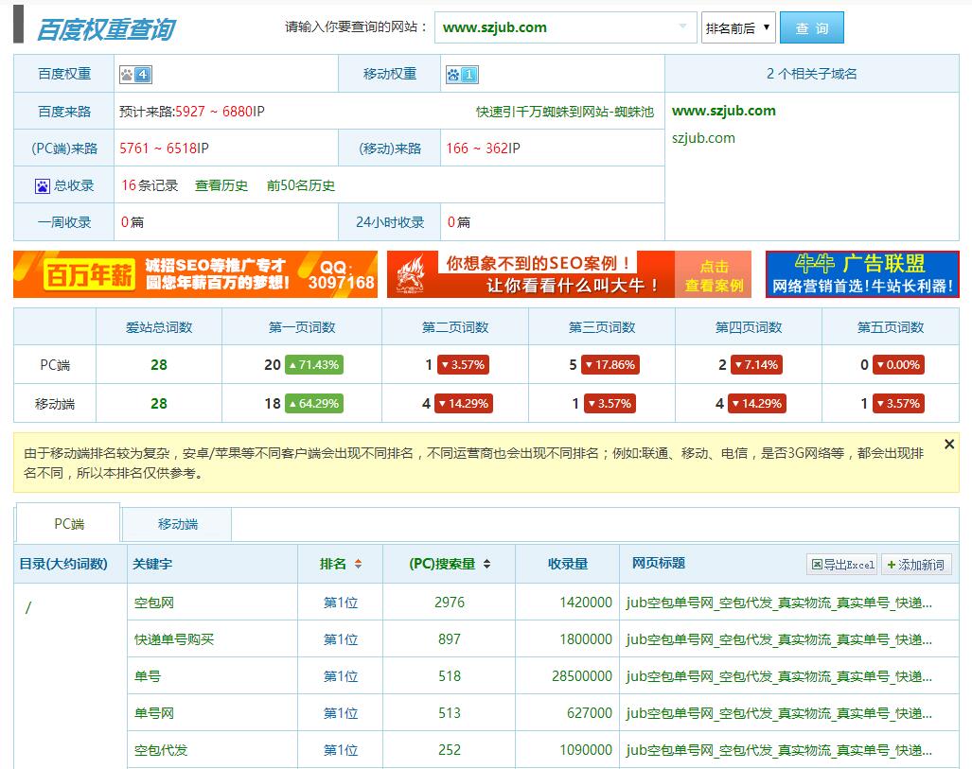Open the 查看历史 link
Viewport: 972px width, 769px height.
[221, 186]
